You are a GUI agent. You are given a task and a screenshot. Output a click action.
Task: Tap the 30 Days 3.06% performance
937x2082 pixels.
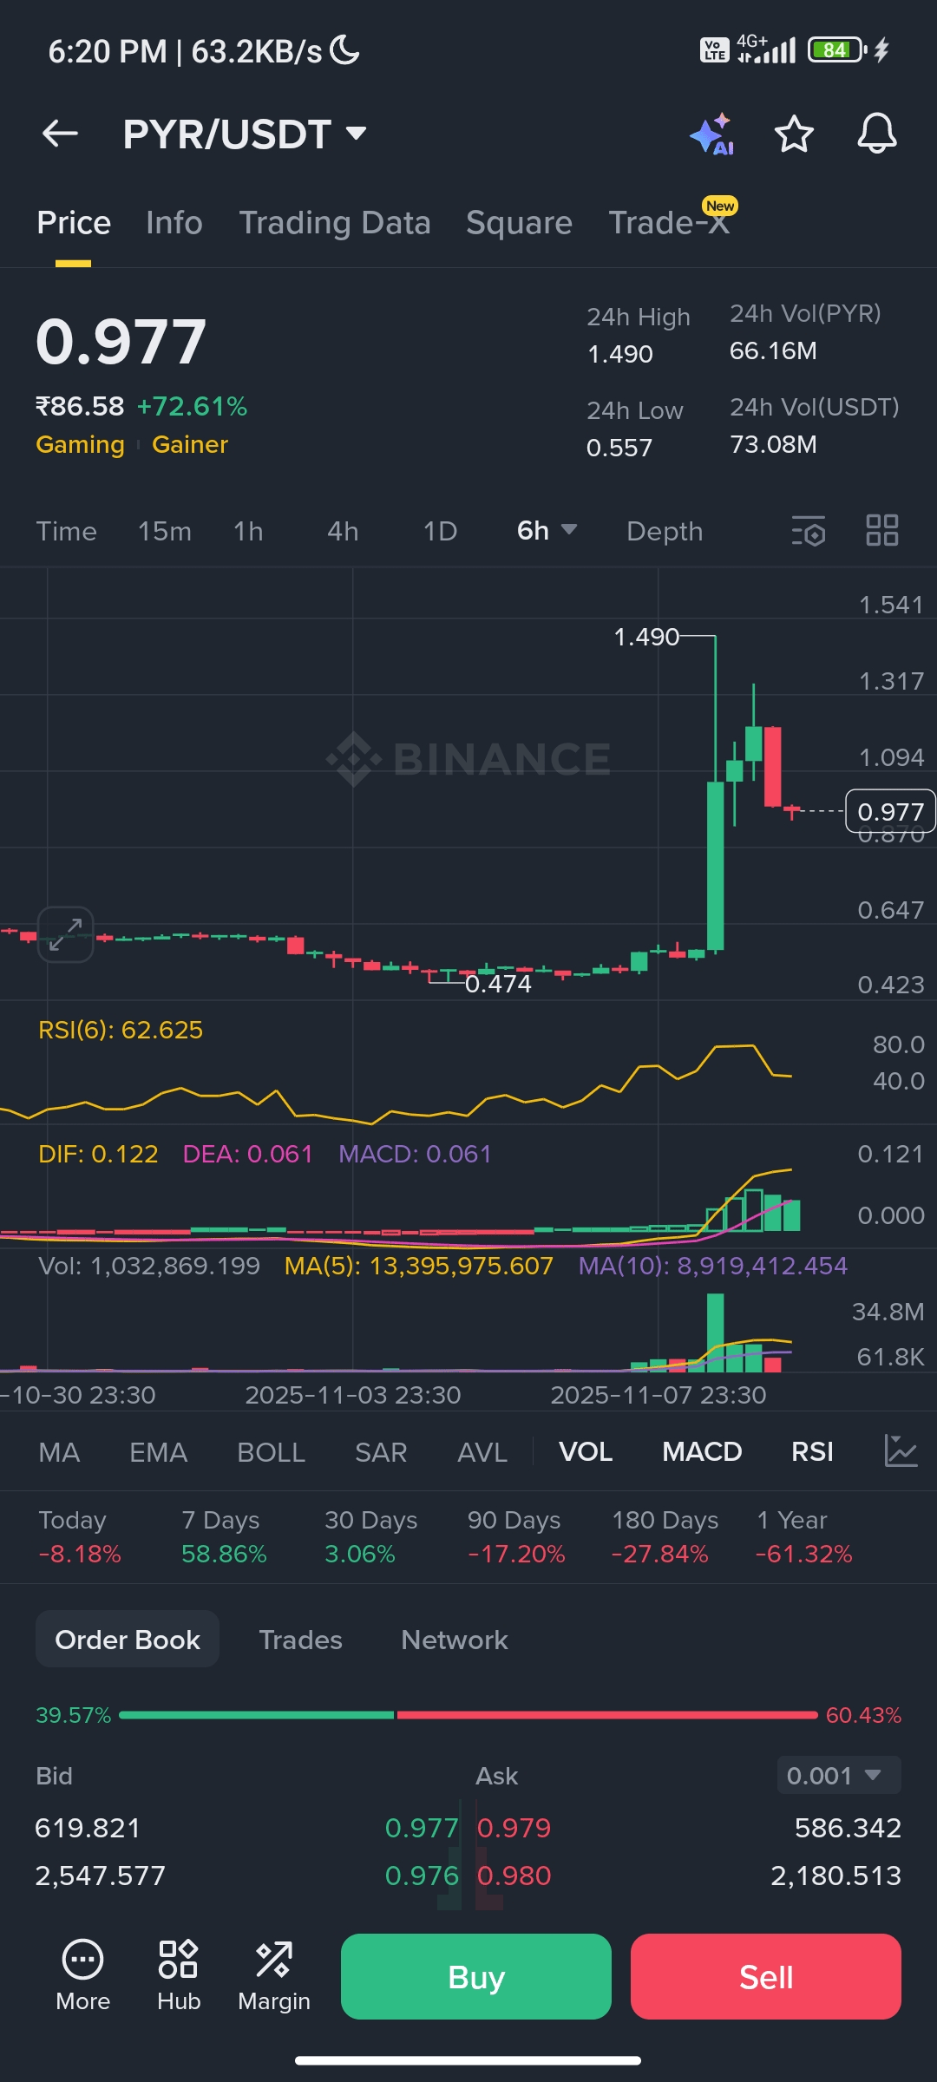[x=370, y=1536]
